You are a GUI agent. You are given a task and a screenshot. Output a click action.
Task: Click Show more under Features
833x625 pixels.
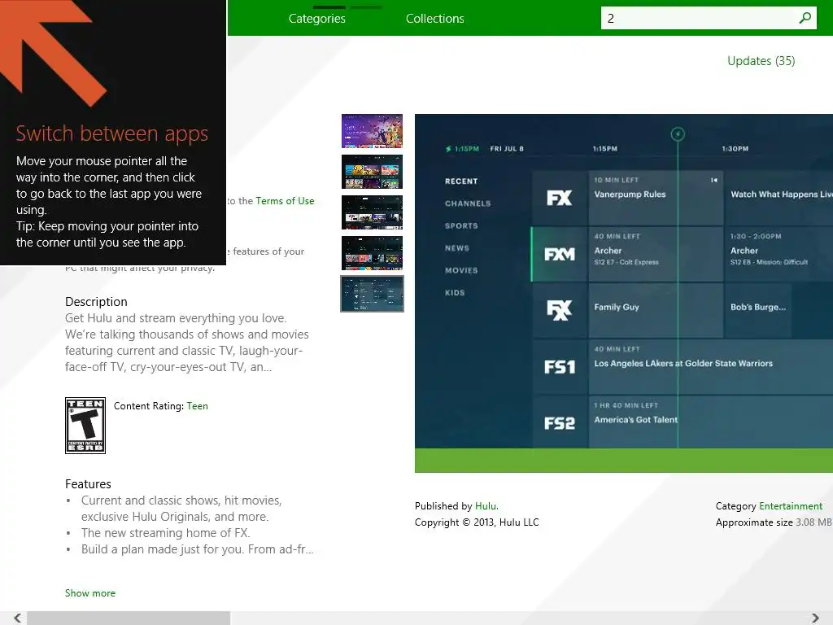coord(89,593)
